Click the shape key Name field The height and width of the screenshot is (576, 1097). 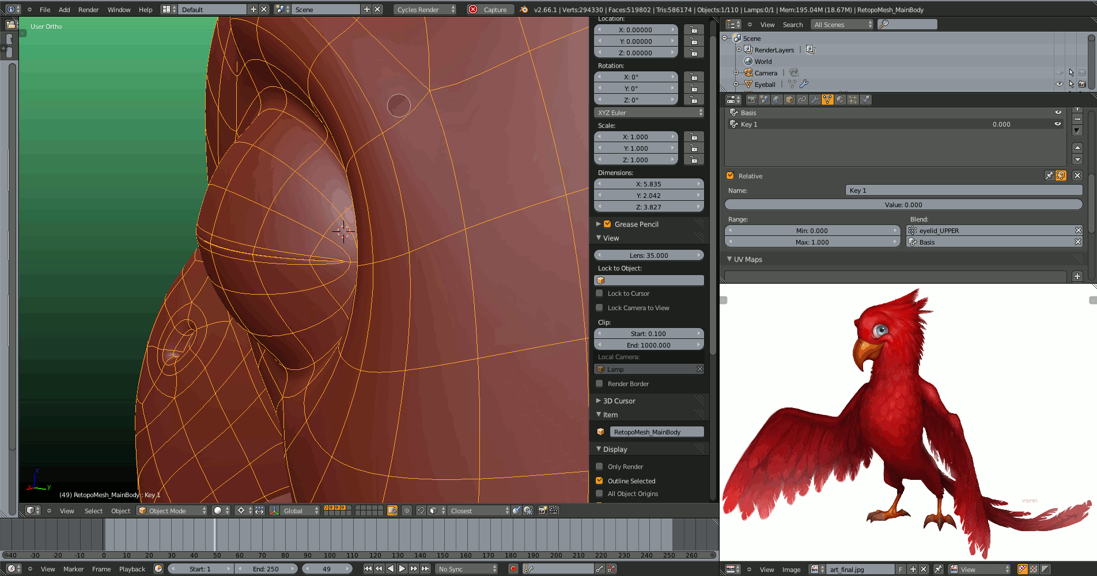(x=964, y=190)
